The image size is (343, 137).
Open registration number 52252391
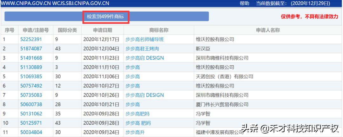[31, 39]
